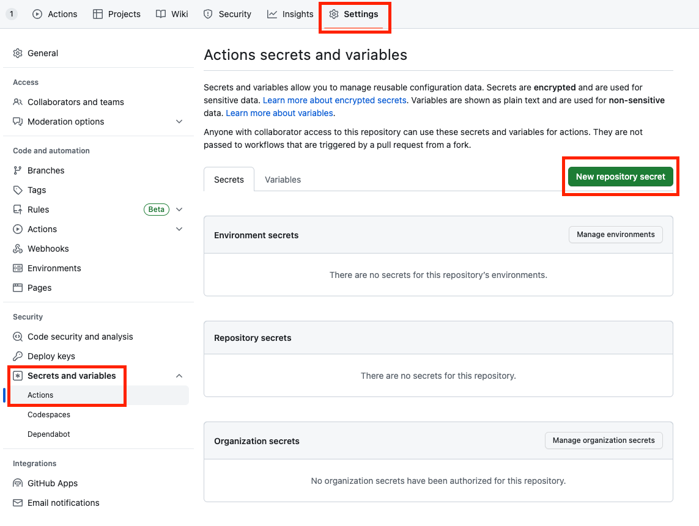Open the Actions tab in repository nav
Image resolution: width=699 pixels, height=526 pixels.
coord(55,14)
